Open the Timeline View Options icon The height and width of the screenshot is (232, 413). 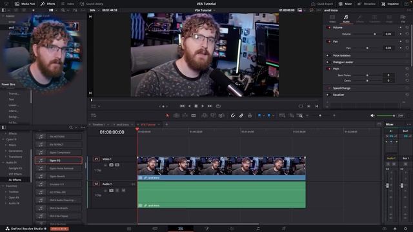point(94,115)
